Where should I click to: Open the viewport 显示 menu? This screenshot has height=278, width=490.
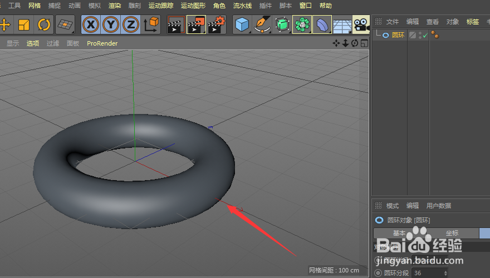[13, 43]
